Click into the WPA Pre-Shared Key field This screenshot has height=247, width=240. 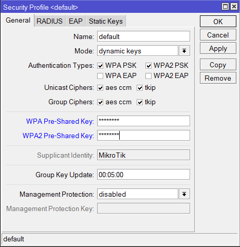[143, 121]
